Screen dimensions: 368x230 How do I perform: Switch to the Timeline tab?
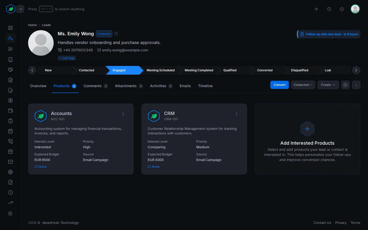point(205,86)
